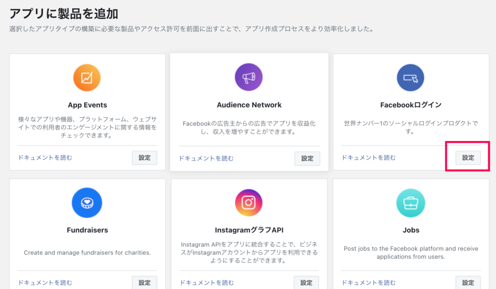The width and height of the screenshot is (496, 289).
Task: Open ドキュメントを読む link for Audience Network
Action: coord(206,159)
